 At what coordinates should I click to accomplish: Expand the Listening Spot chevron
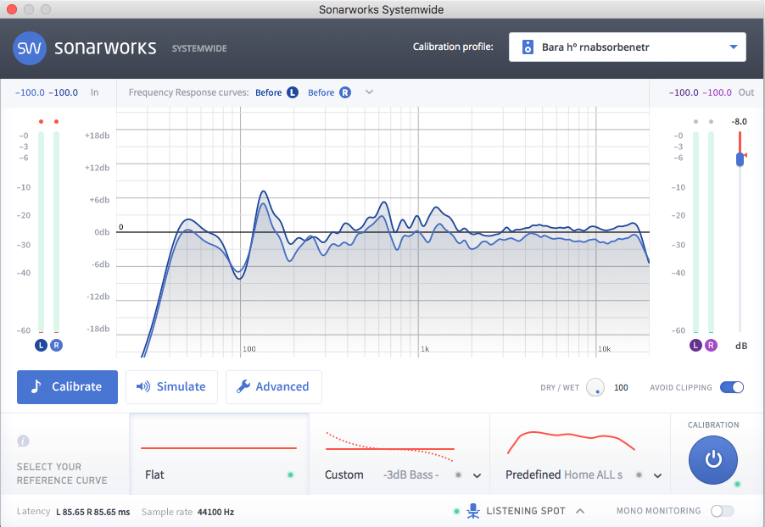(x=580, y=511)
